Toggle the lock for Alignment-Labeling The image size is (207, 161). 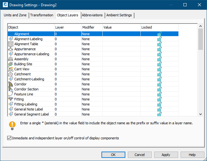160,39
